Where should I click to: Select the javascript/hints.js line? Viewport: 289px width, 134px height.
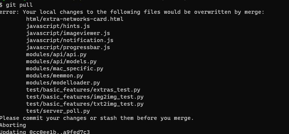pyautogui.click(x=58, y=26)
